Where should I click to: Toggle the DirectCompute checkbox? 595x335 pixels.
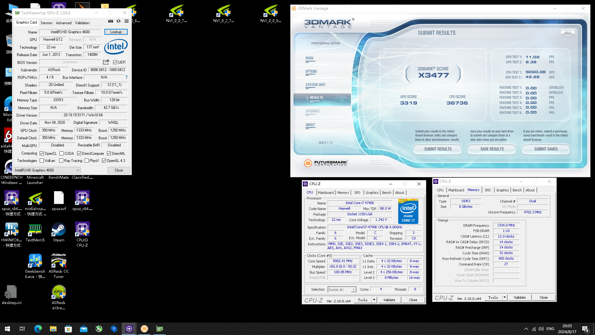79,153
